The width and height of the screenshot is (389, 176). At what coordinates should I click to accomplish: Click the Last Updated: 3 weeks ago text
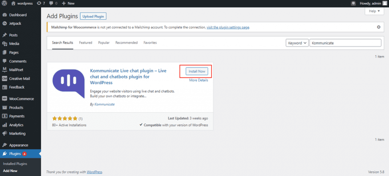(188, 118)
